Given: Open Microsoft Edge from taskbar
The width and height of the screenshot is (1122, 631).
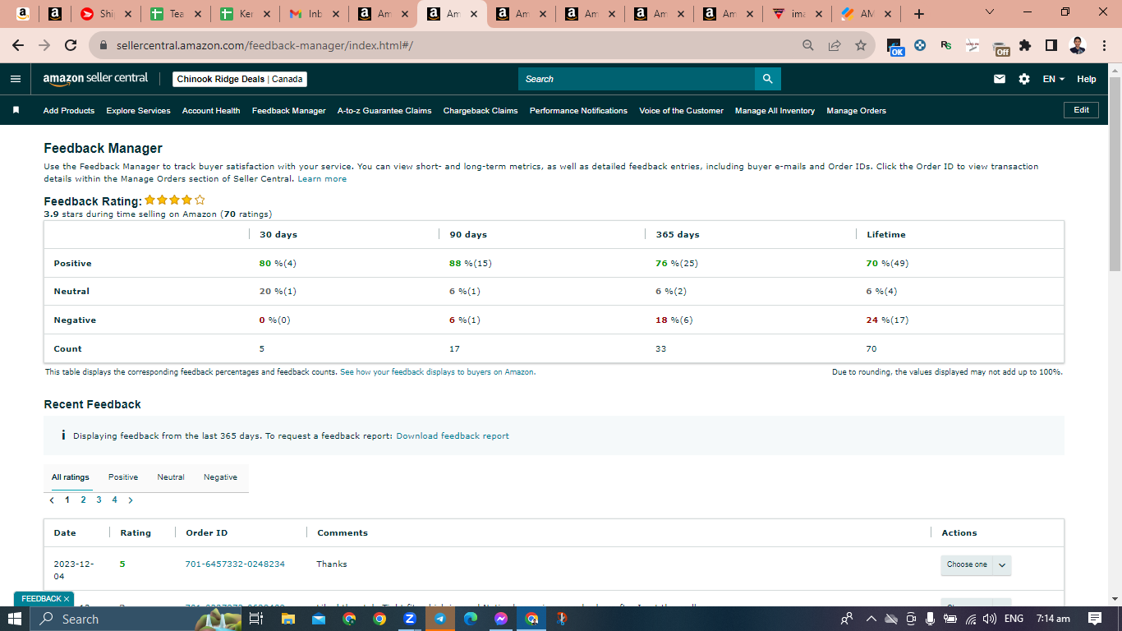Looking at the screenshot, I should click(x=471, y=619).
